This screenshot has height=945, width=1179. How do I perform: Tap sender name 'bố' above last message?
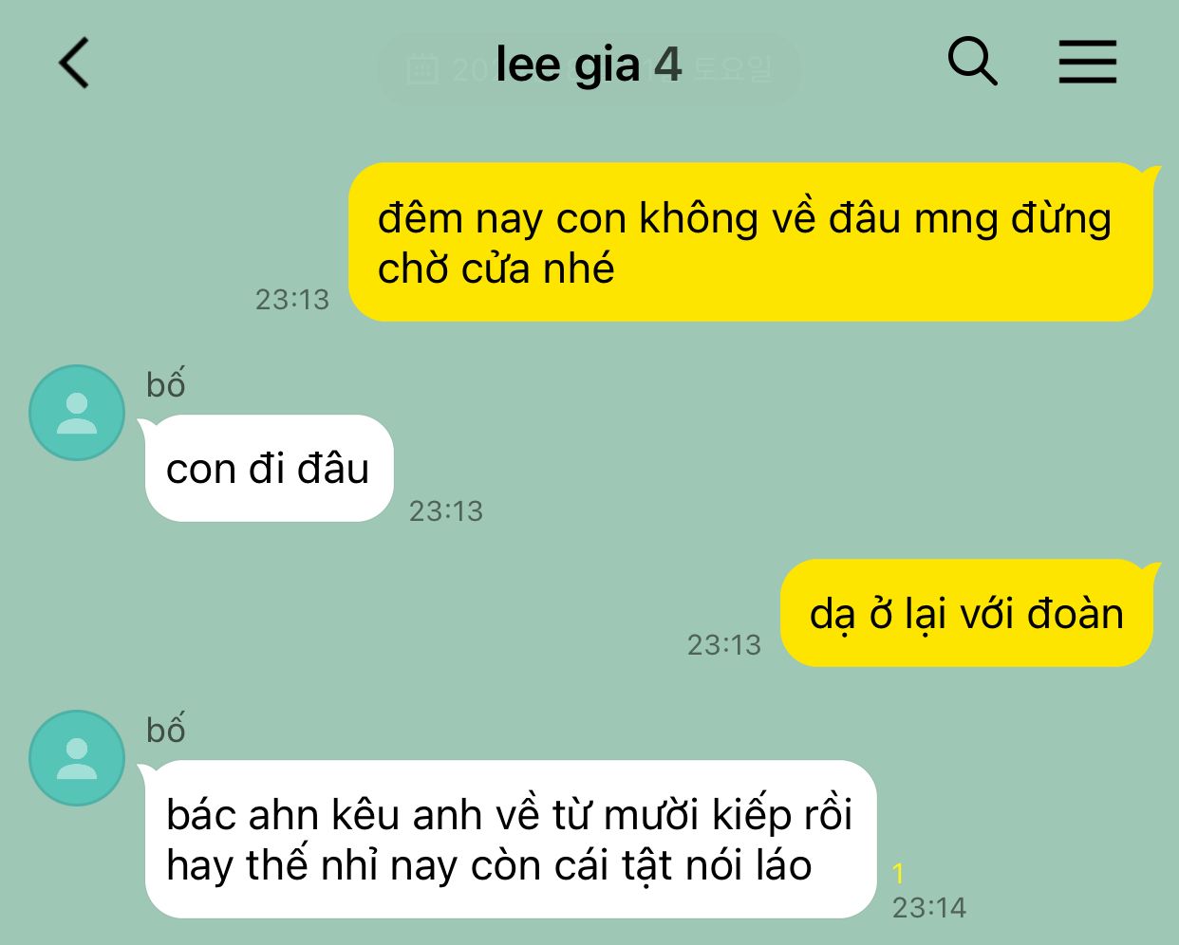coord(165,730)
